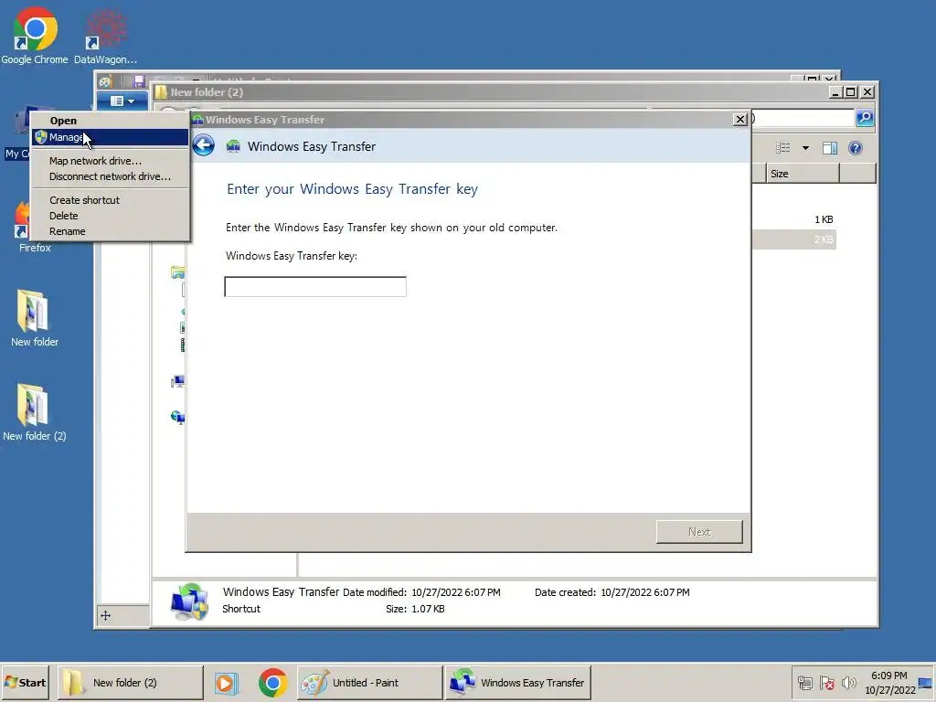This screenshot has height=702, width=936.
Task: Expand the view options dropdown arrow in Explorer
Action: [x=805, y=148]
